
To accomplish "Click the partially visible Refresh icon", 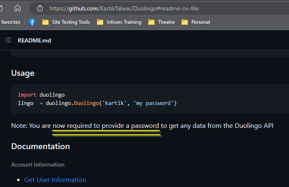I will coord(1,8).
